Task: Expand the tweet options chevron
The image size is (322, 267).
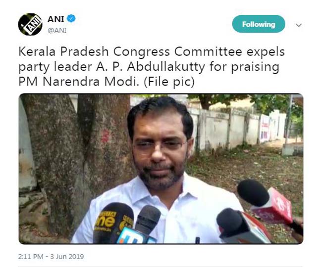Action: click(299, 25)
